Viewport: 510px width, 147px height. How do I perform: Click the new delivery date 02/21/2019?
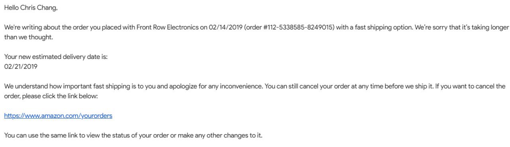[x=21, y=67]
